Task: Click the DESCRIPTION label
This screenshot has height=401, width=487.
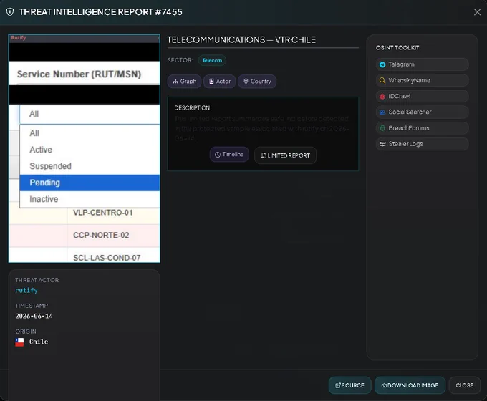Action: point(193,108)
